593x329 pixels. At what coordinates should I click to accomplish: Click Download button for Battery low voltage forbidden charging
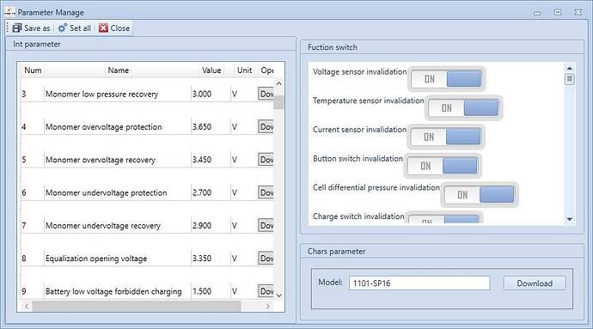(x=266, y=291)
